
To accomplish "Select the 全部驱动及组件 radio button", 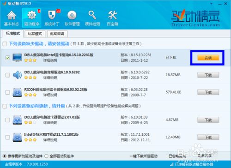I will (x=46, y=156).
